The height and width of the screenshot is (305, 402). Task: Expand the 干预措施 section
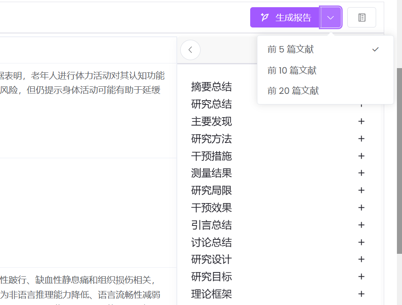361,156
